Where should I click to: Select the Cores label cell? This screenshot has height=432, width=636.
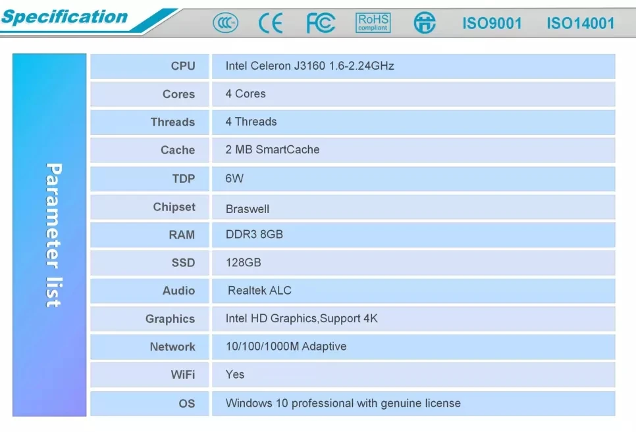pyautogui.click(x=149, y=94)
